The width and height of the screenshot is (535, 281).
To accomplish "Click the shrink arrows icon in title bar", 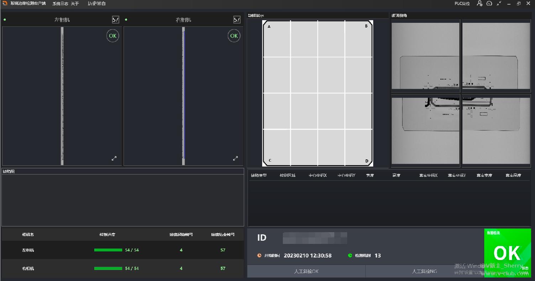I will point(499,4).
